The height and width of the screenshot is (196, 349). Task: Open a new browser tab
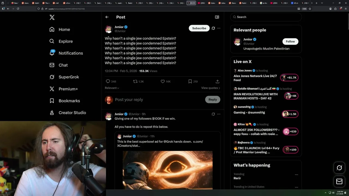tap(316, 3)
